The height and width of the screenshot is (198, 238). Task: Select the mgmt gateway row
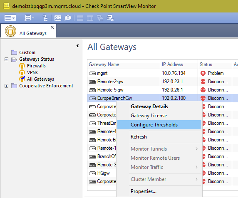pos(124,73)
